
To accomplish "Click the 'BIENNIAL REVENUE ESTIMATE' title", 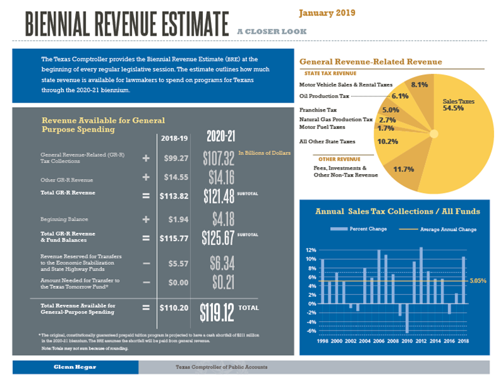I will pos(127,24).
